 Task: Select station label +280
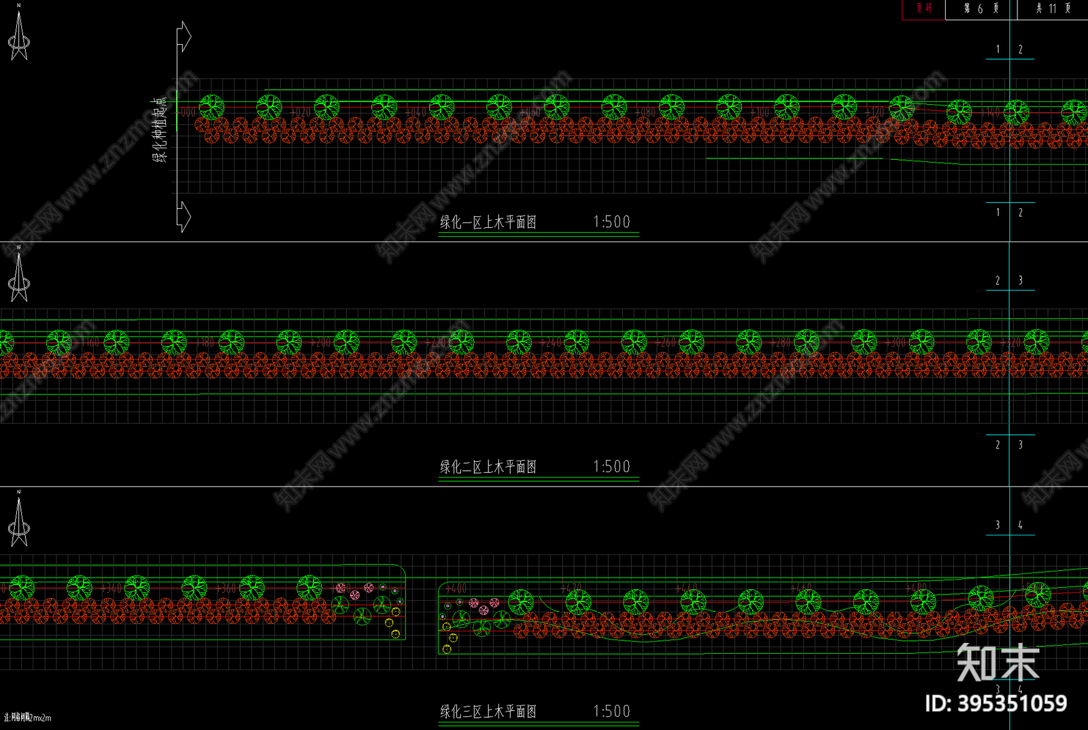tap(780, 342)
